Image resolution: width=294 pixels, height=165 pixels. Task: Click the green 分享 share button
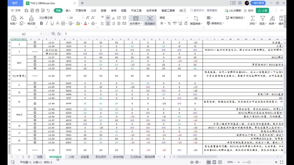[x=262, y=11]
